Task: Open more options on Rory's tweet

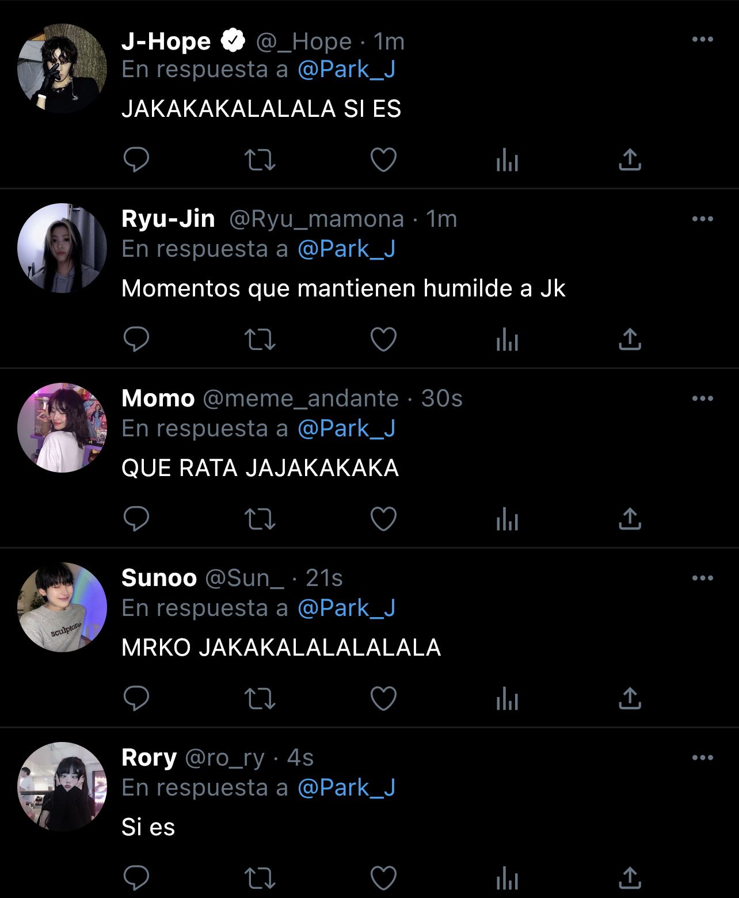Action: pos(703,758)
